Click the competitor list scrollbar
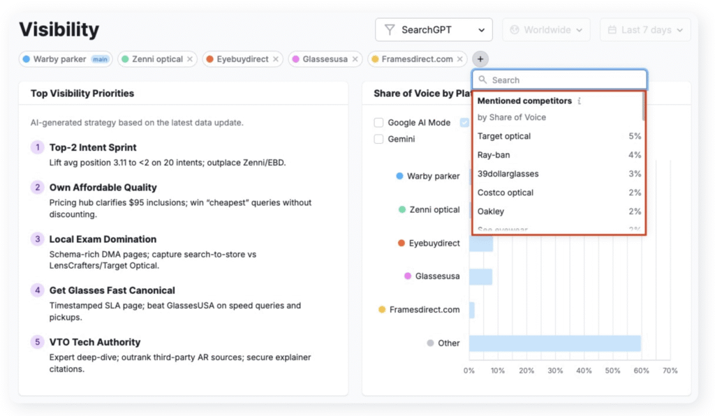The width and height of the screenshot is (715, 416). coord(643,107)
